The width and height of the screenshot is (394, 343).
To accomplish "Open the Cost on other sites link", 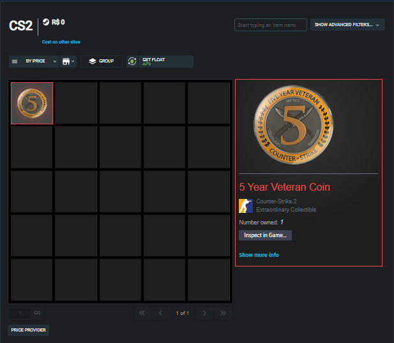I will [61, 42].
